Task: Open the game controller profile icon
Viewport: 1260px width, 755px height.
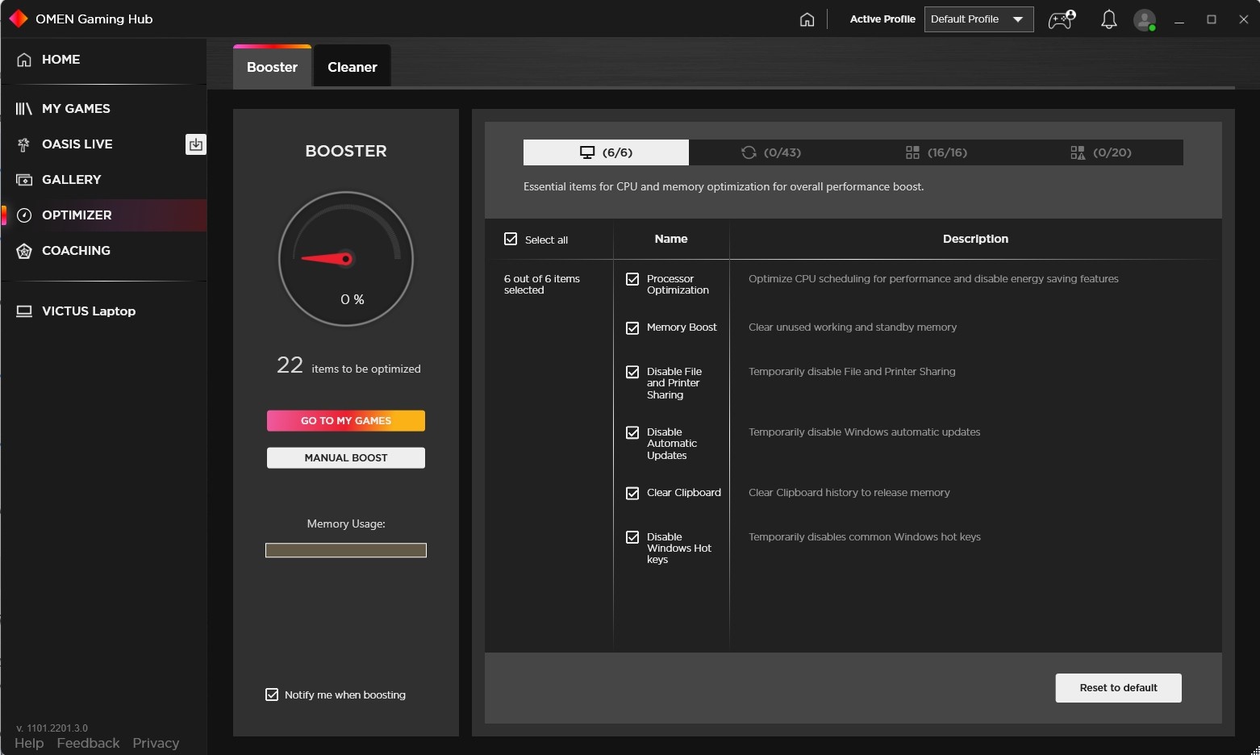Action: [1061, 19]
